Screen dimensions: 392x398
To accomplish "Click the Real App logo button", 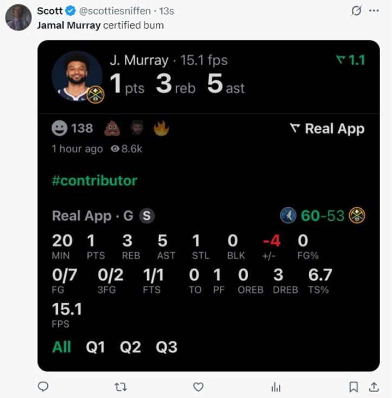I will tap(327, 129).
